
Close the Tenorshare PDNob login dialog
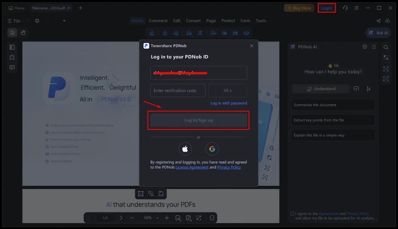pyautogui.click(x=252, y=46)
